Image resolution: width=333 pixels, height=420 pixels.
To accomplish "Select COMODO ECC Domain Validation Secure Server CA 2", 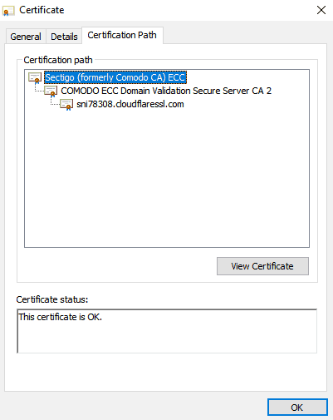I will [x=166, y=91].
